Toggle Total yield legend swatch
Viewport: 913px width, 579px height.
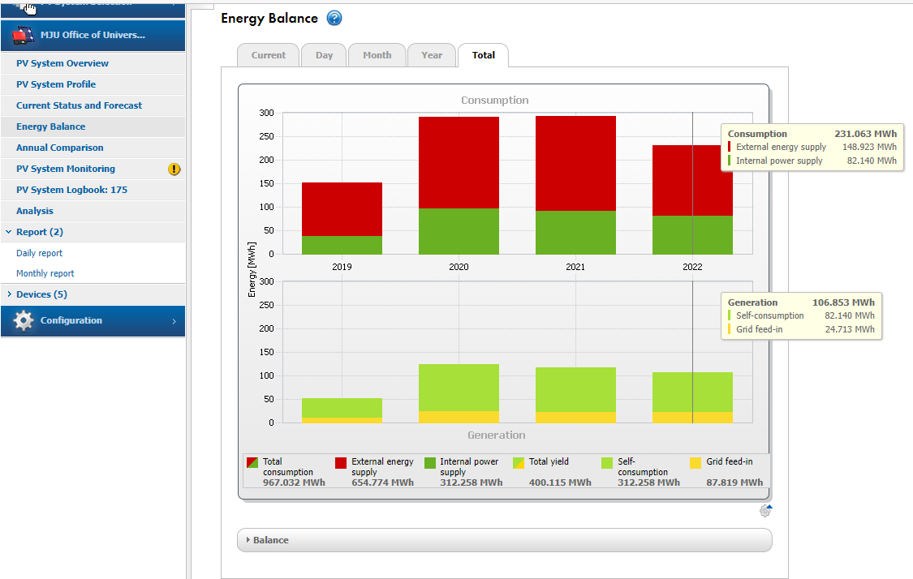519,463
